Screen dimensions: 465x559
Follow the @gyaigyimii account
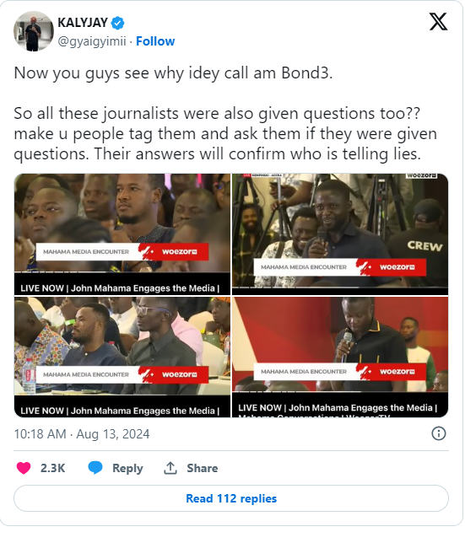[x=155, y=41]
